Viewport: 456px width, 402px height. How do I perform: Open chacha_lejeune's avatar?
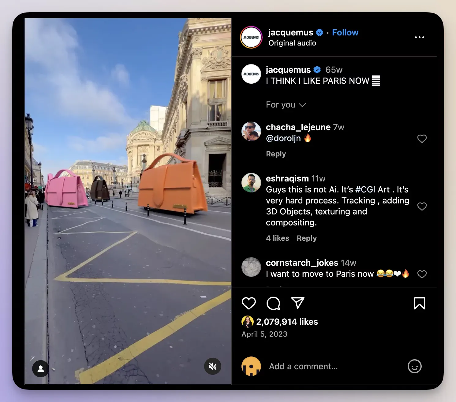click(x=251, y=131)
